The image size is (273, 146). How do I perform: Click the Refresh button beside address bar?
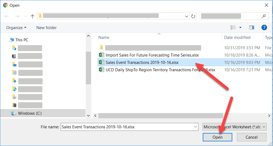pyautogui.click(x=193, y=16)
